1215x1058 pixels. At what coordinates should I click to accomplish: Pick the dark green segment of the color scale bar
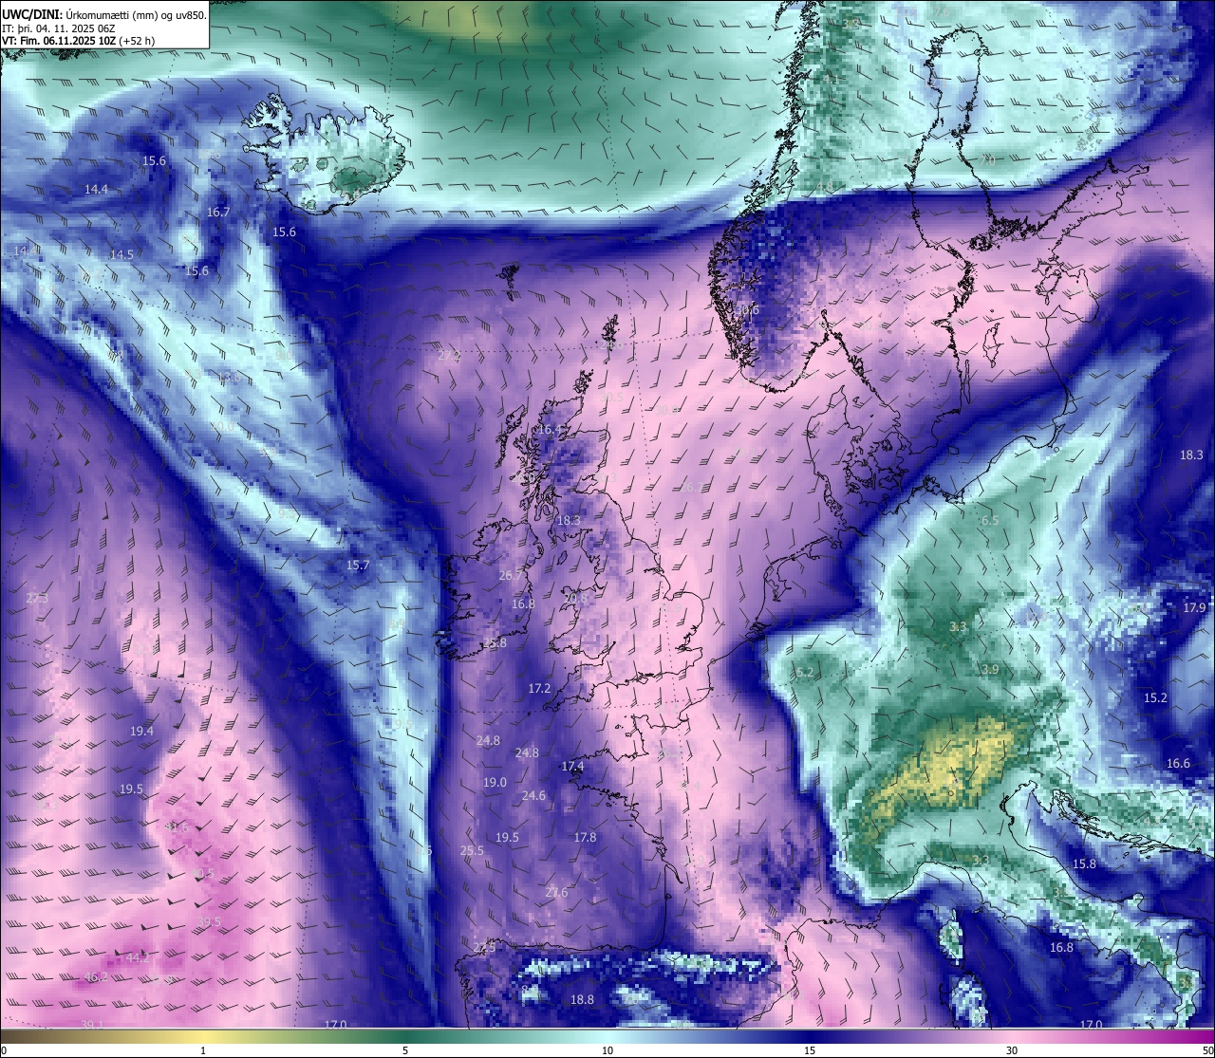click(x=405, y=1036)
